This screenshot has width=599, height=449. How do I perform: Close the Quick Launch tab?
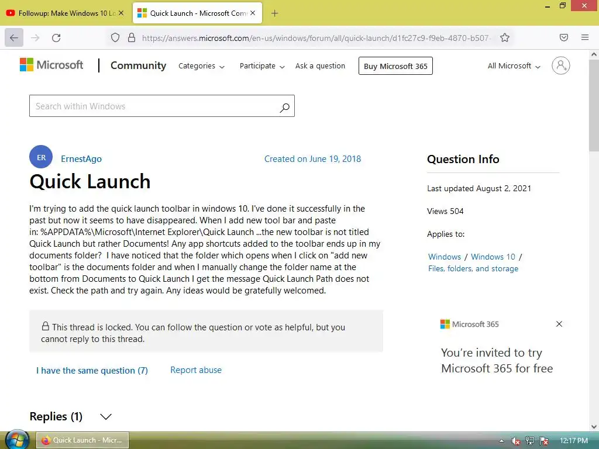pos(253,13)
